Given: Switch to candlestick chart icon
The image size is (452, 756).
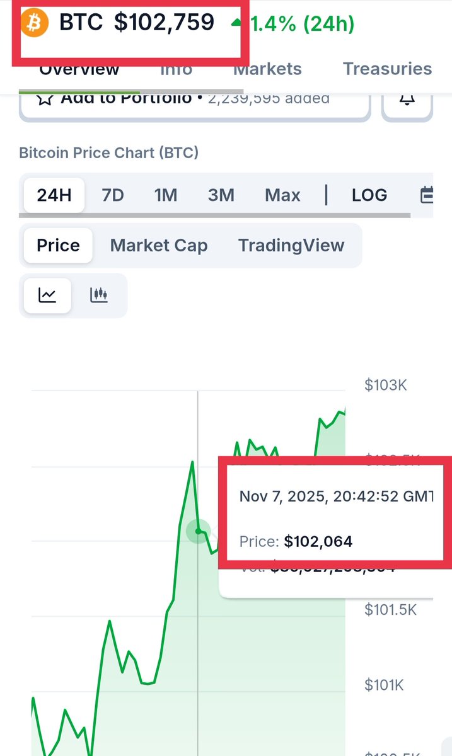Looking at the screenshot, I should (100, 295).
